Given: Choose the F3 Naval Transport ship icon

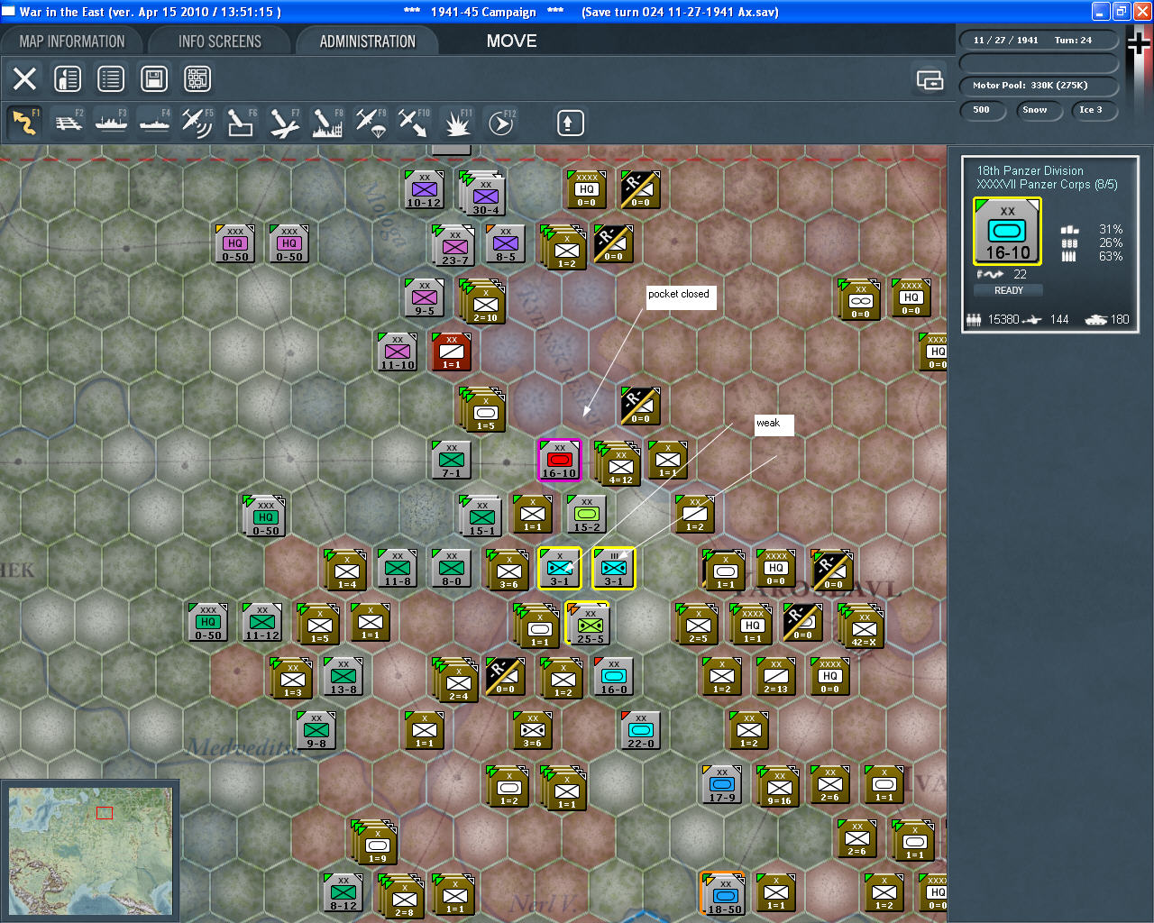Looking at the screenshot, I should click(x=111, y=123).
